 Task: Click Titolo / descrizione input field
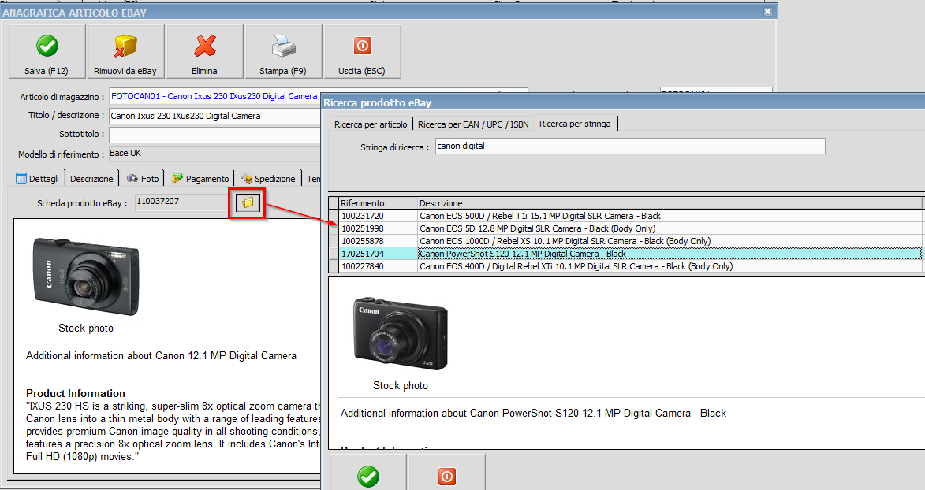click(215, 116)
